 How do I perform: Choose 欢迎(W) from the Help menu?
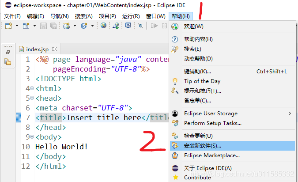pos(232,27)
